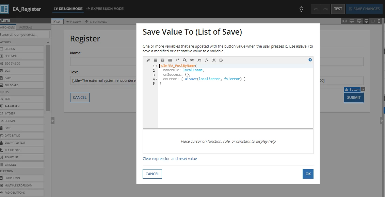The width and height of the screenshot is (385, 197).
Task: Select the highlighted desktop preview size icon
Action: (x=366, y=21)
